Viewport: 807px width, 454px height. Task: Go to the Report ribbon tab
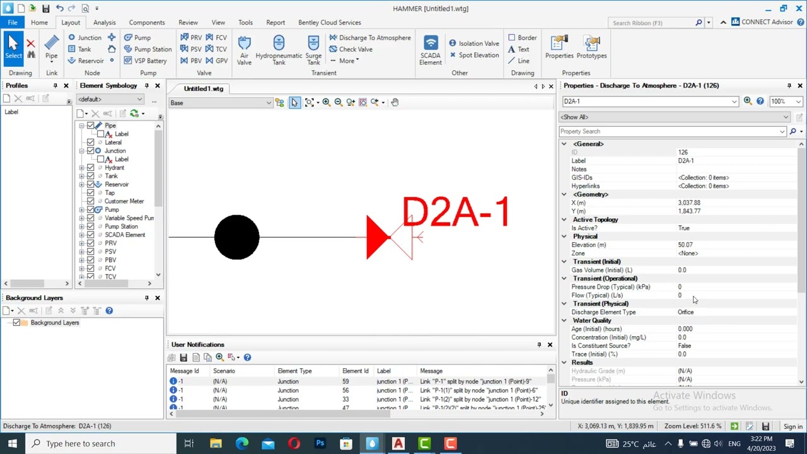[276, 23]
